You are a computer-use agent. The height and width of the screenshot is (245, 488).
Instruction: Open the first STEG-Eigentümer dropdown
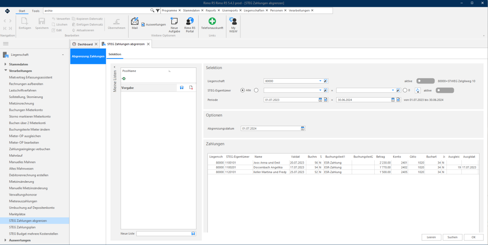click(320, 90)
